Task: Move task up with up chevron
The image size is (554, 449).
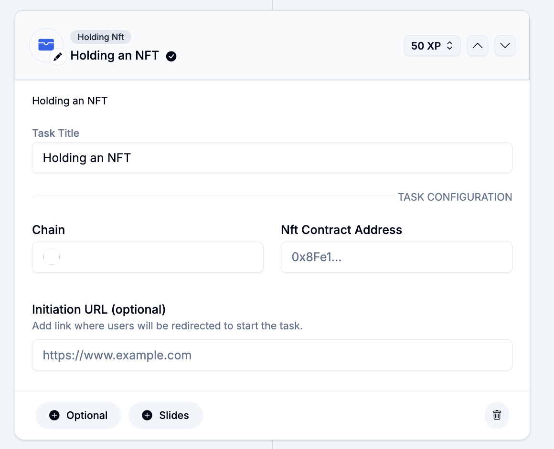Action: pyautogui.click(x=477, y=46)
